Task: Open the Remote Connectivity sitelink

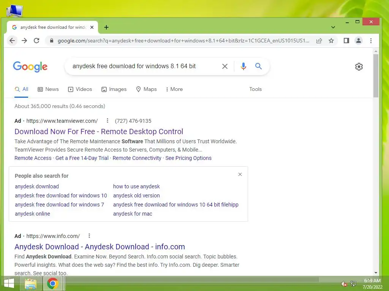Action: (x=137, y=158)
